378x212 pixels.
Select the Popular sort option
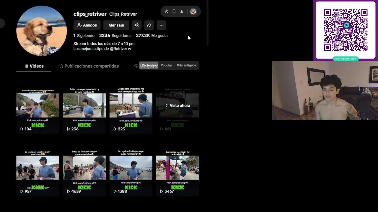[x=166, y=65]
